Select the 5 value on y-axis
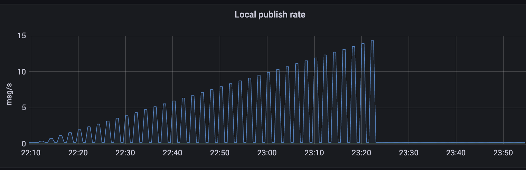This screenshot has height=170, width=526. click(x=24, y=108)
